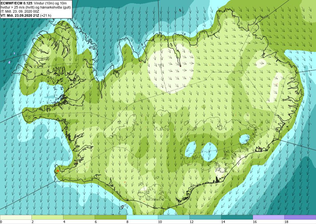Click the 2–4 m/s light green legend swatch
The image size is (316, 224).
[47, 217]
